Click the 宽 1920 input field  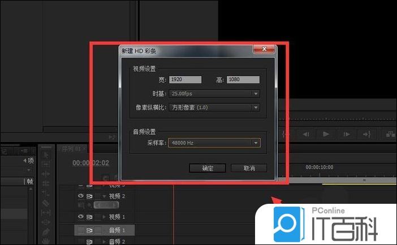[x=185, y=80]
